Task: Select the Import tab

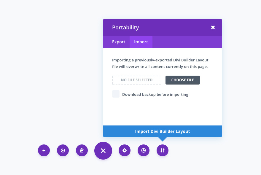Action: click(141, 42)
